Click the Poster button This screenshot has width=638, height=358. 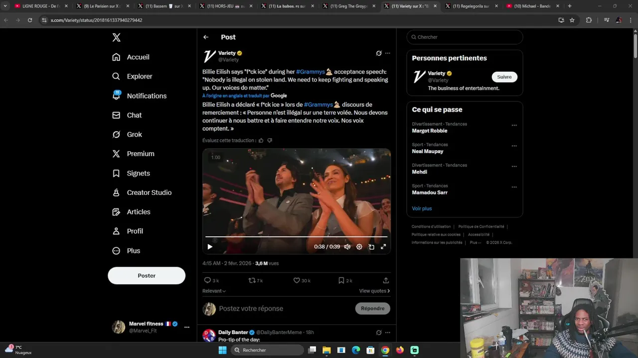click(x=147, y=275)
